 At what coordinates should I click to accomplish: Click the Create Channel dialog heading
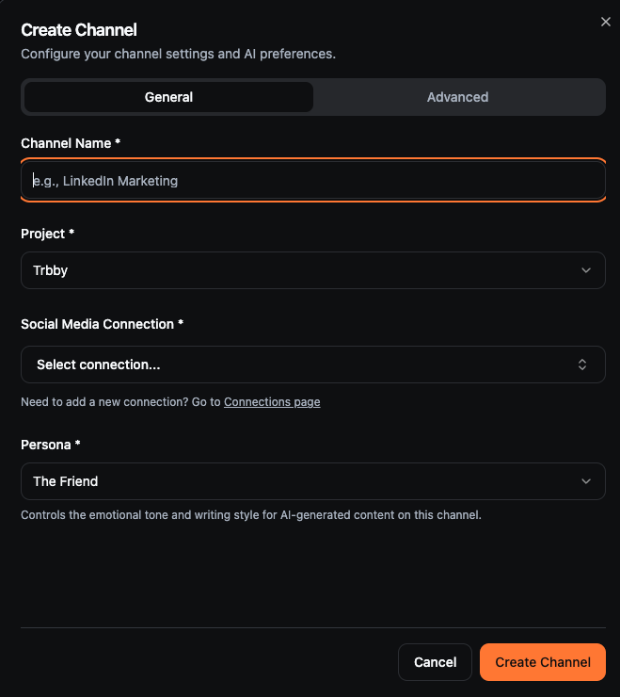79,30
